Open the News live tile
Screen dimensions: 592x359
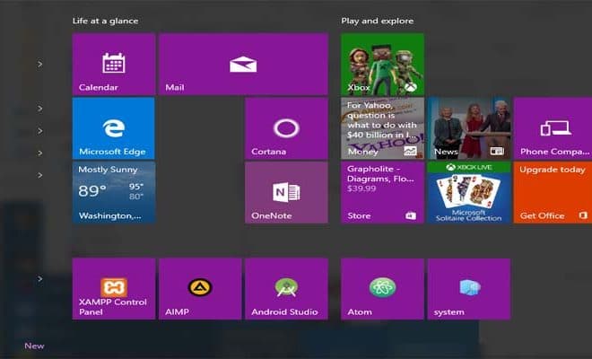(468, 128)
